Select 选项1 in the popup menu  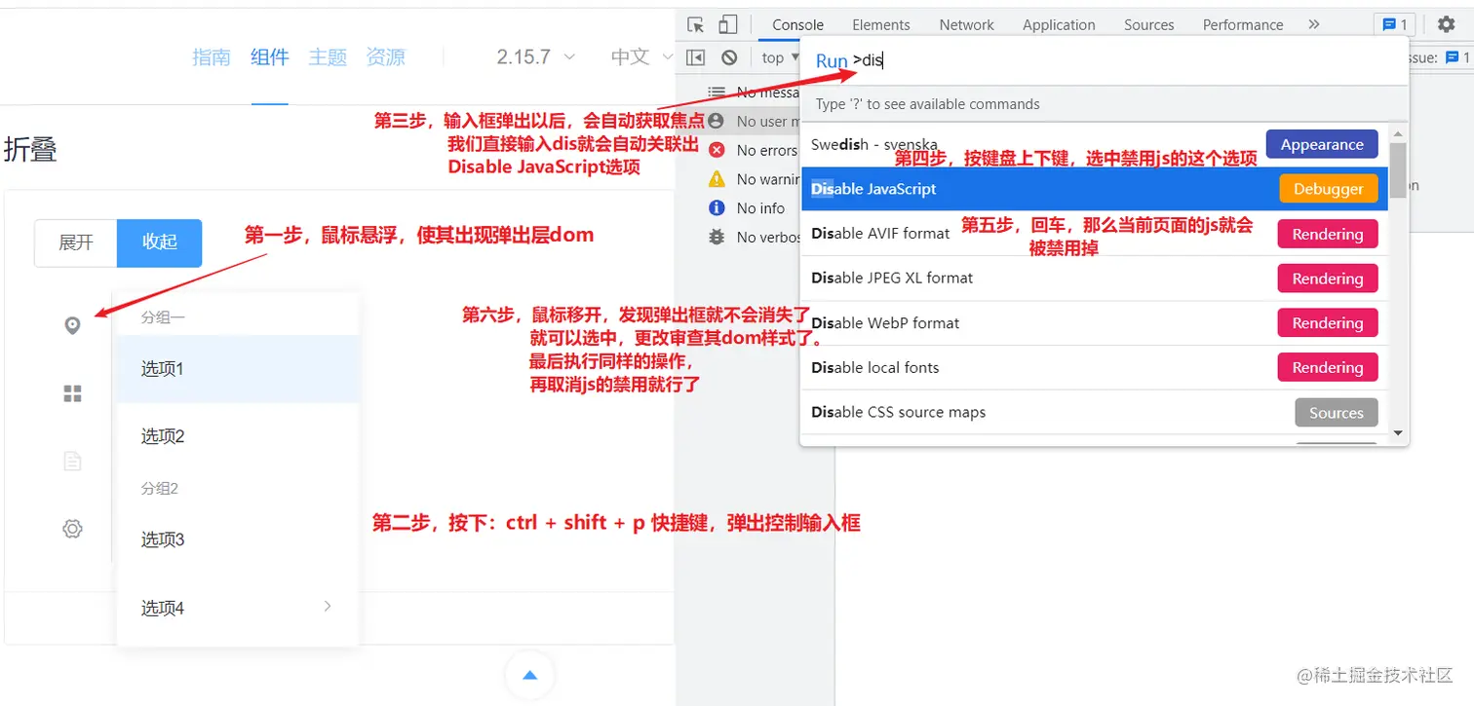pos(238,369)
